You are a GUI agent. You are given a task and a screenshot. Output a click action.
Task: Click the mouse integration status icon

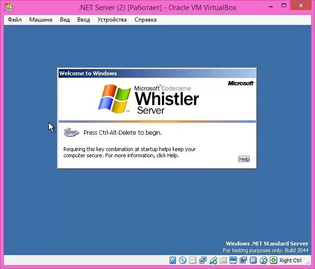(263, 260)
